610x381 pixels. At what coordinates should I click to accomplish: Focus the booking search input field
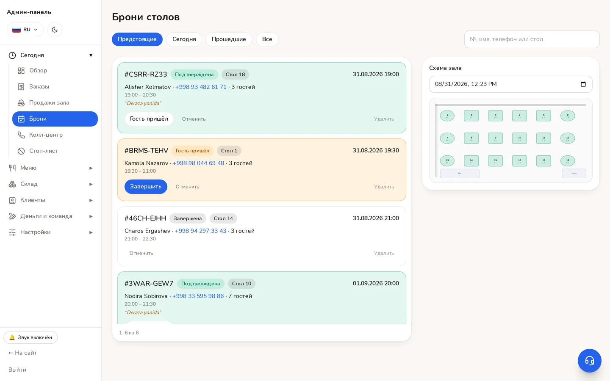coord(532,39)
